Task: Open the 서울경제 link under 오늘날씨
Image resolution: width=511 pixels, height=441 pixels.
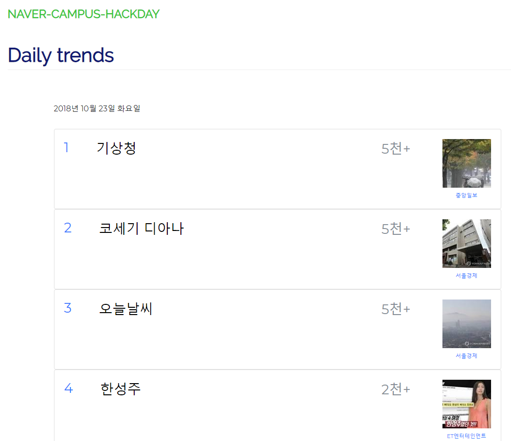Action: coord(466,355)
